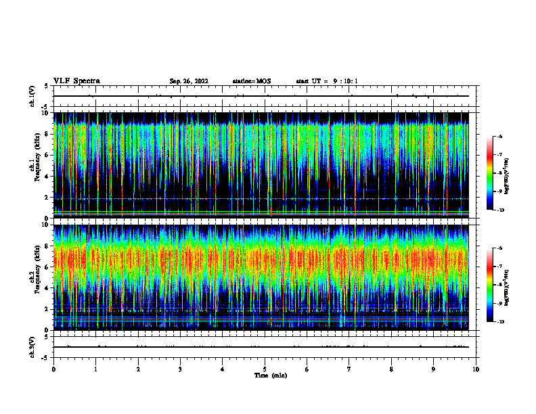Click the ch.1 spectrogram panel

pyautogui.click(x=261, y=165)
